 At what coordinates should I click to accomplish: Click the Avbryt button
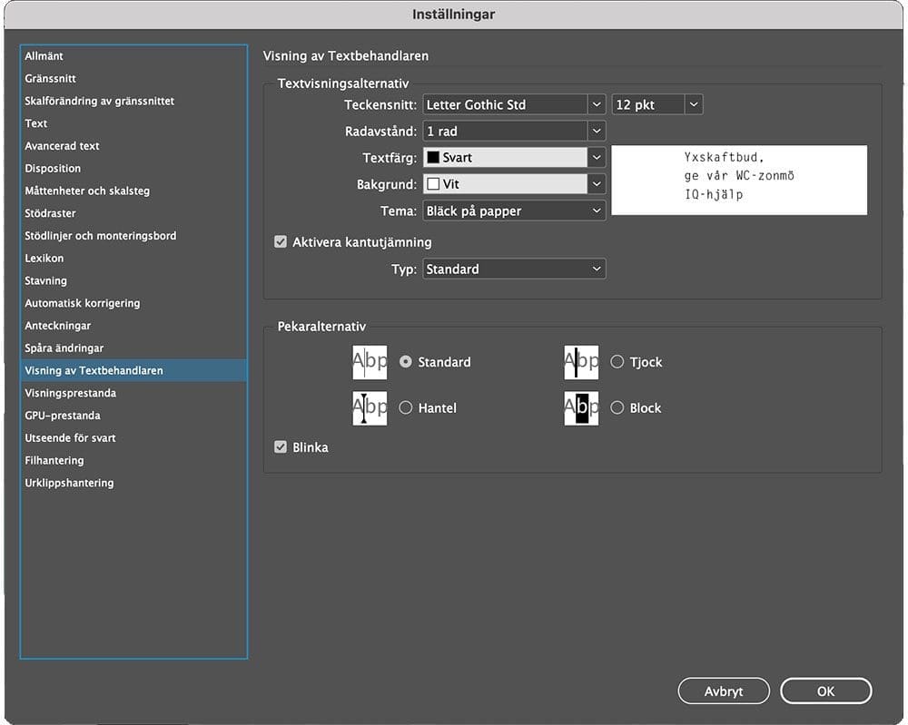(724, 691)
